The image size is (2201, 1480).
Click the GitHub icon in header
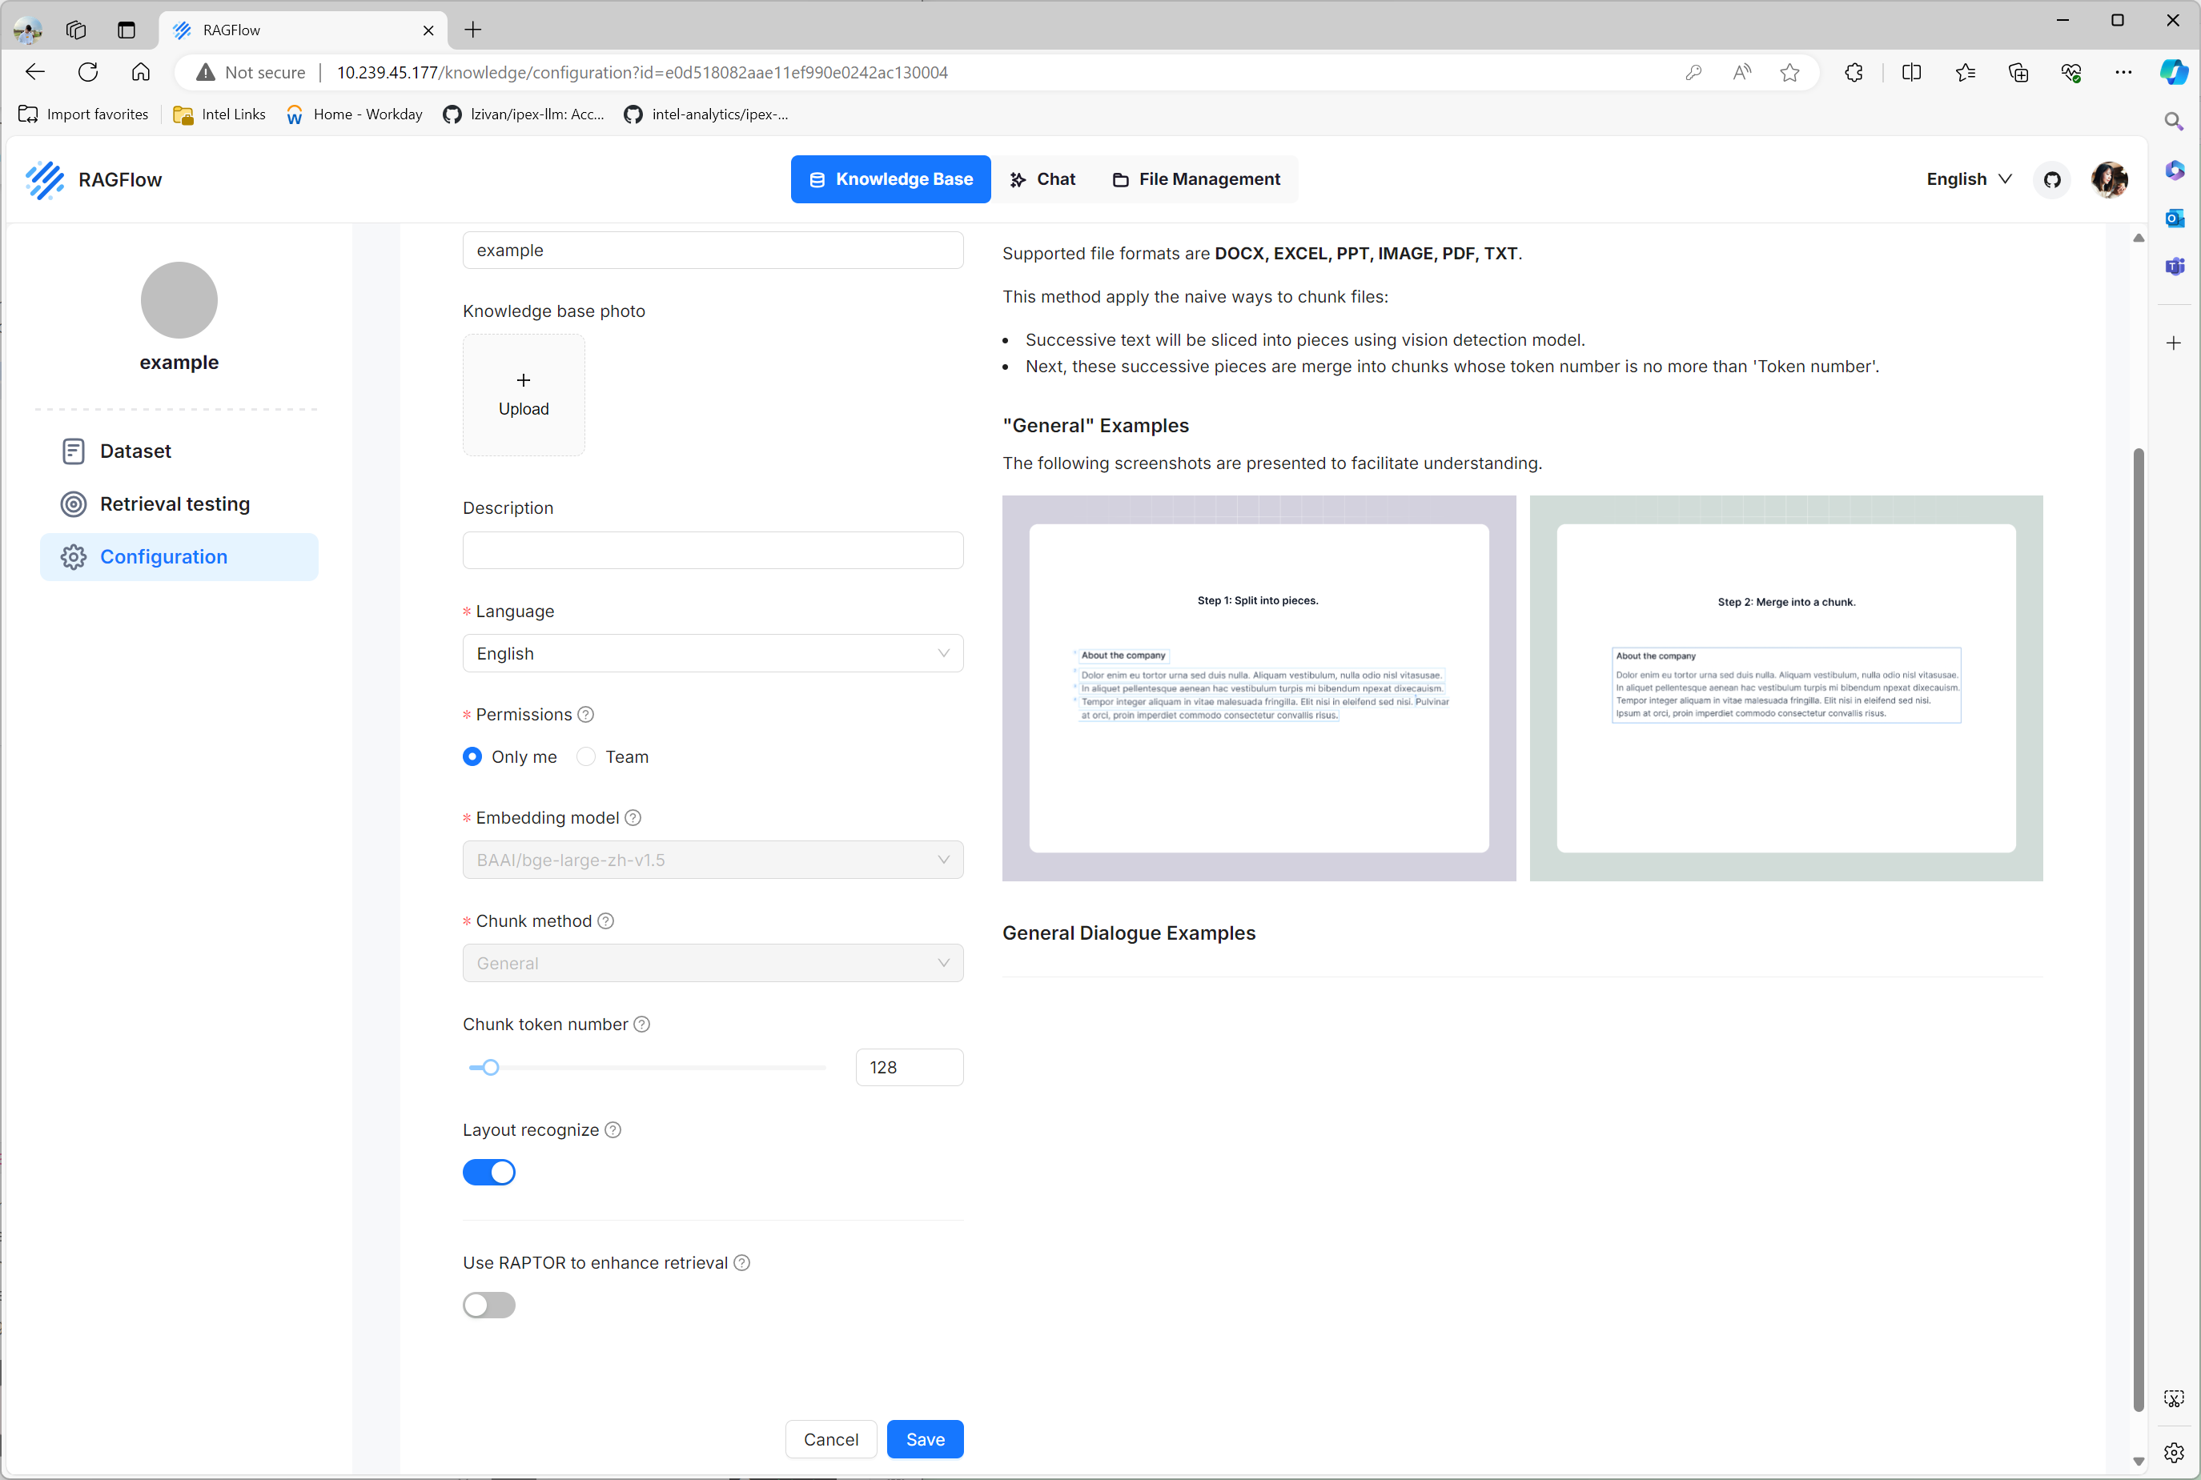click(2052, 179)
